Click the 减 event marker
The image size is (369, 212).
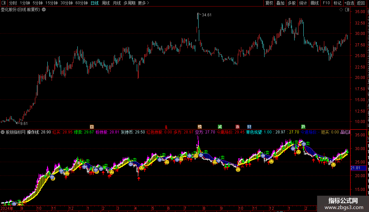point(220,127)
